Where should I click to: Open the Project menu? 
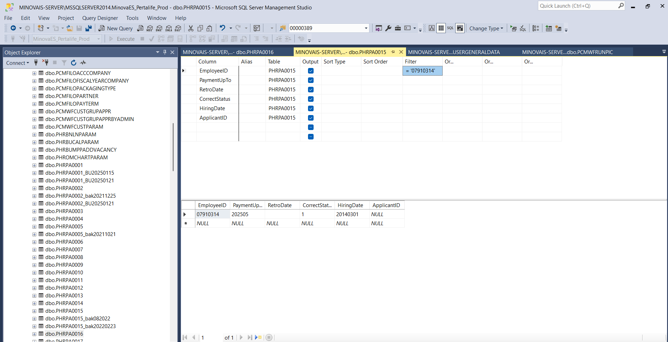(66, 18)
